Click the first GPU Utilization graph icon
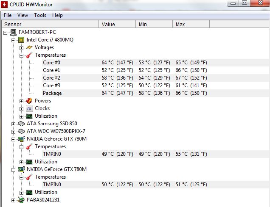The width and height of the screenshot is (270, 207). point(29,162)
